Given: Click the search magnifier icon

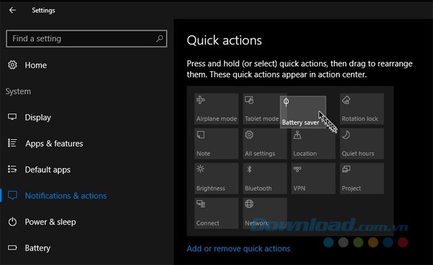Looking at the screenshot, I should point(160,39).
